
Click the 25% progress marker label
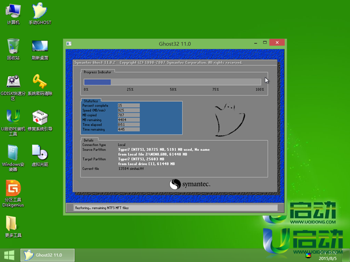click(130, 89)
